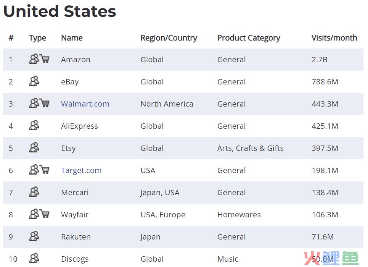Click the Name column header

72,38
